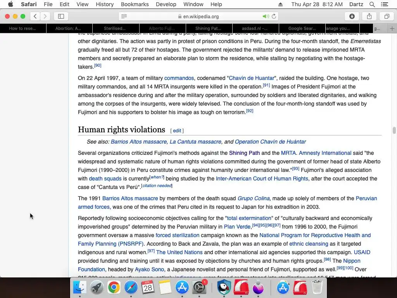Switch to the 'asdasd.nl' tab
The width and height of the screenshot is (397, 298).
(x=255, y=28)
